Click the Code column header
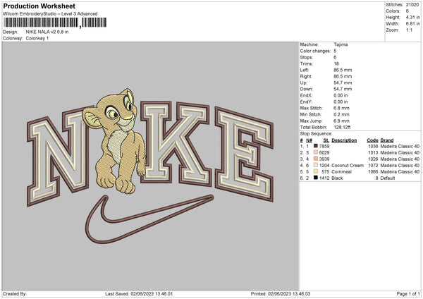Viewport: 423px width, 299px height. click(x=372, y=140)
